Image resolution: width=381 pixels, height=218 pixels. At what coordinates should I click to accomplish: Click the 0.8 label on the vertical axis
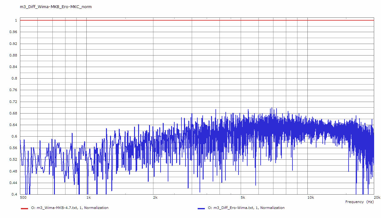(14, 79)
